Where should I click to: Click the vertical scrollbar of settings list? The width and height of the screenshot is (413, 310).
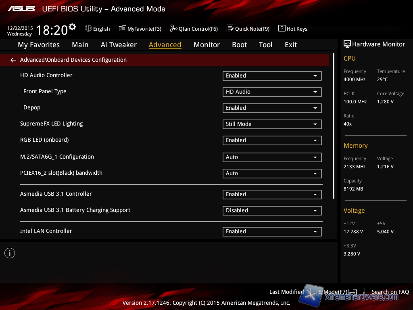pos(334,126)
